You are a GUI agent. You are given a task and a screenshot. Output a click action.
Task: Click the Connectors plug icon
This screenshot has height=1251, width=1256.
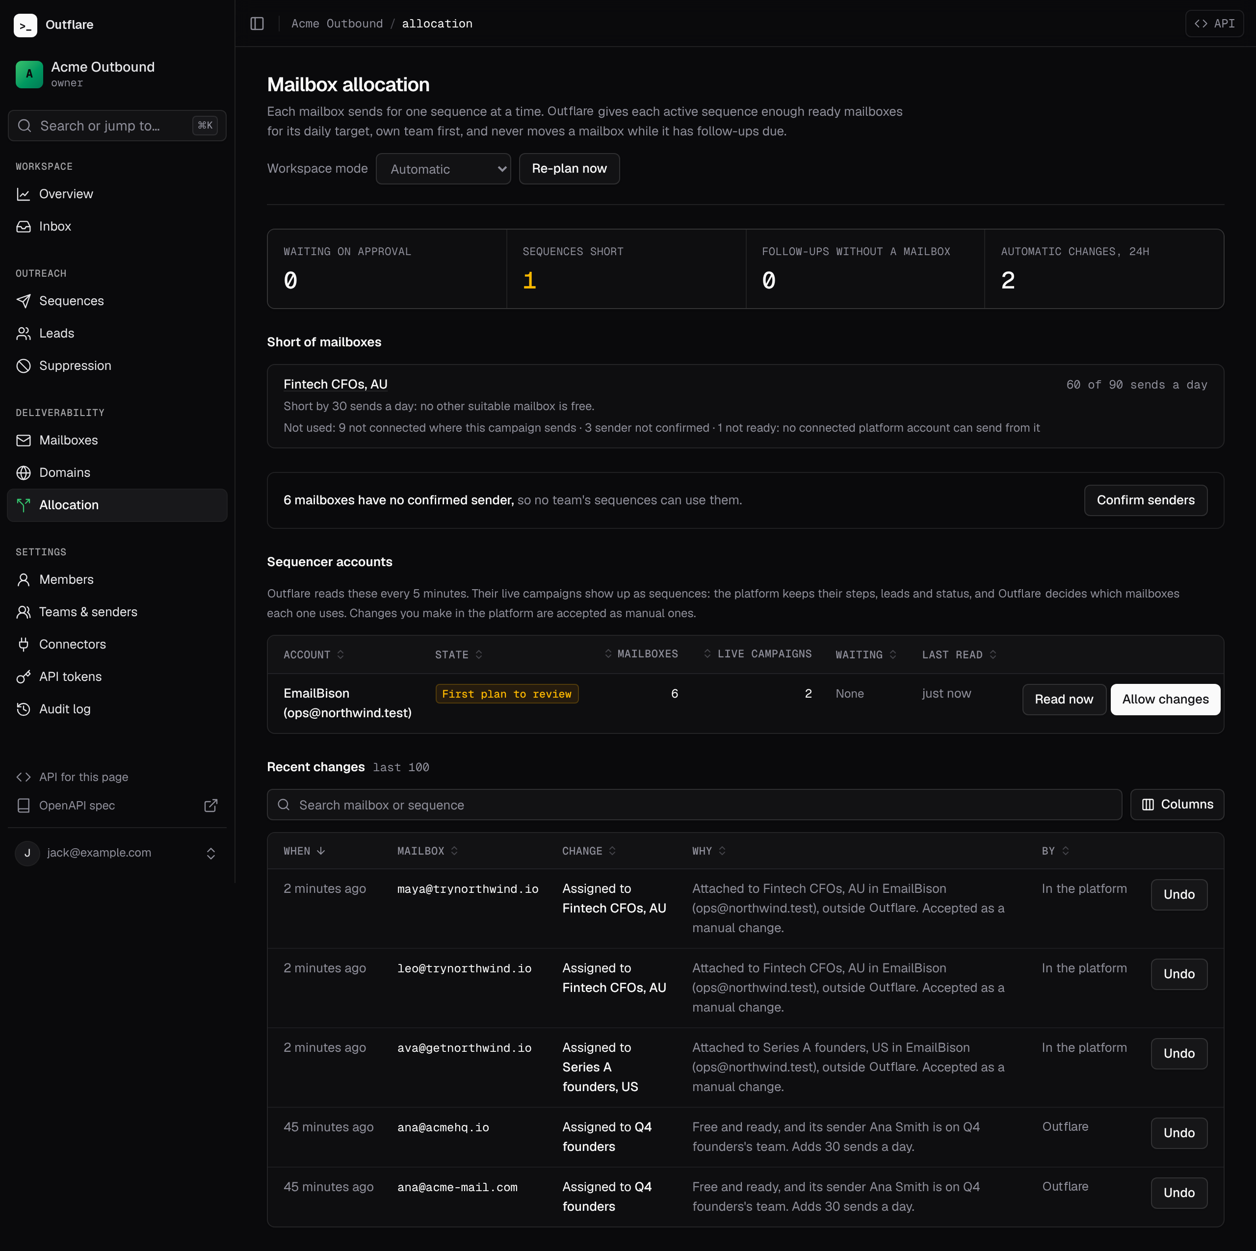tap(24, 644)
